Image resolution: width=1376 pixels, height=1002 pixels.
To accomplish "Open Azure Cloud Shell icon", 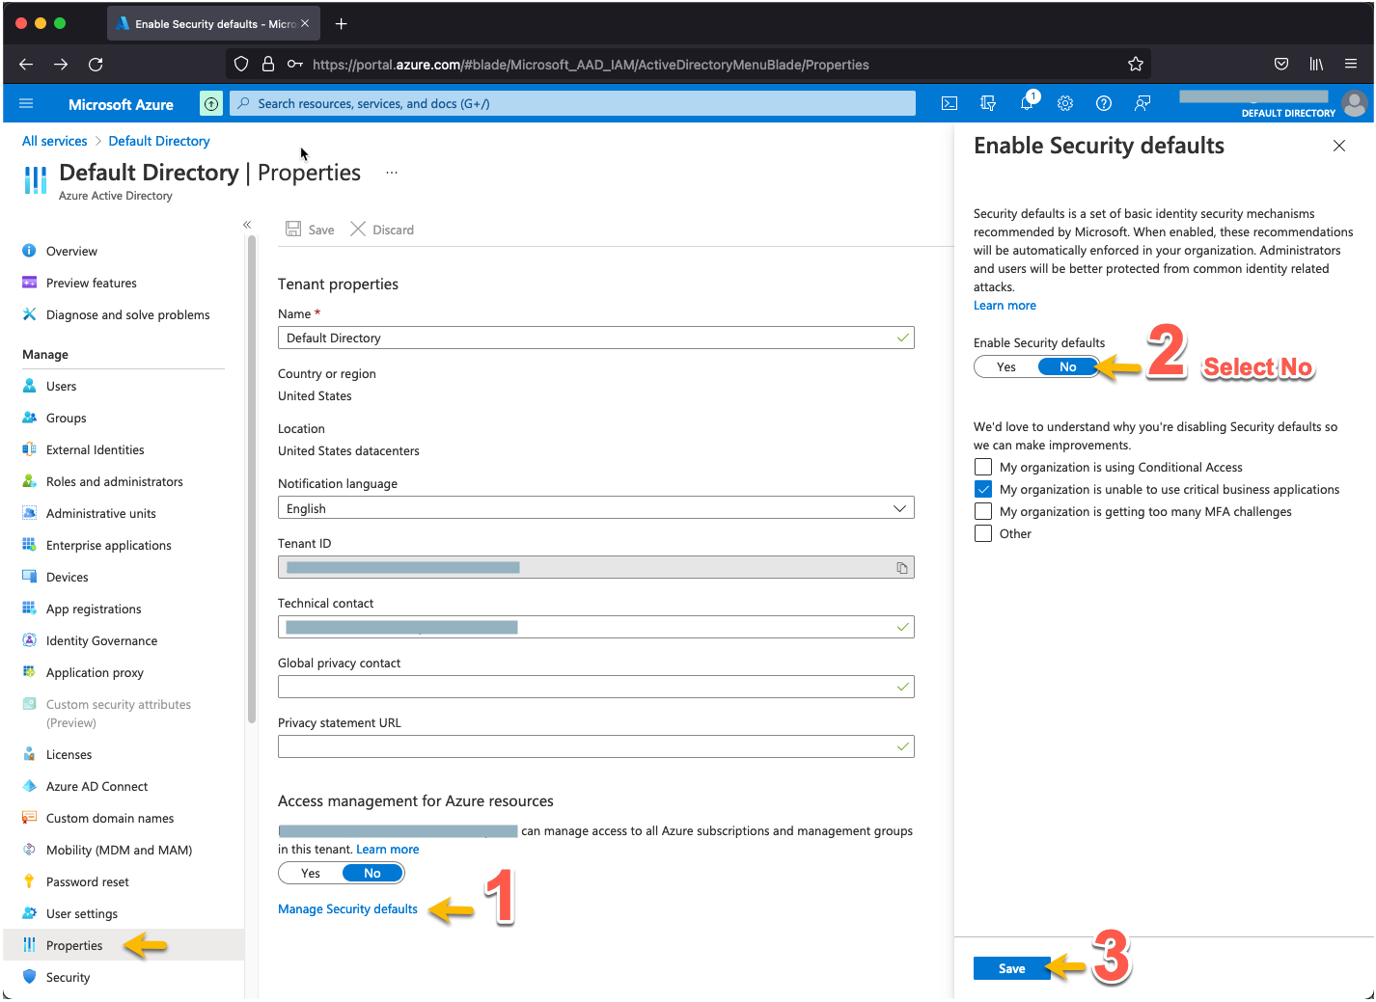I will pos(949,103).
